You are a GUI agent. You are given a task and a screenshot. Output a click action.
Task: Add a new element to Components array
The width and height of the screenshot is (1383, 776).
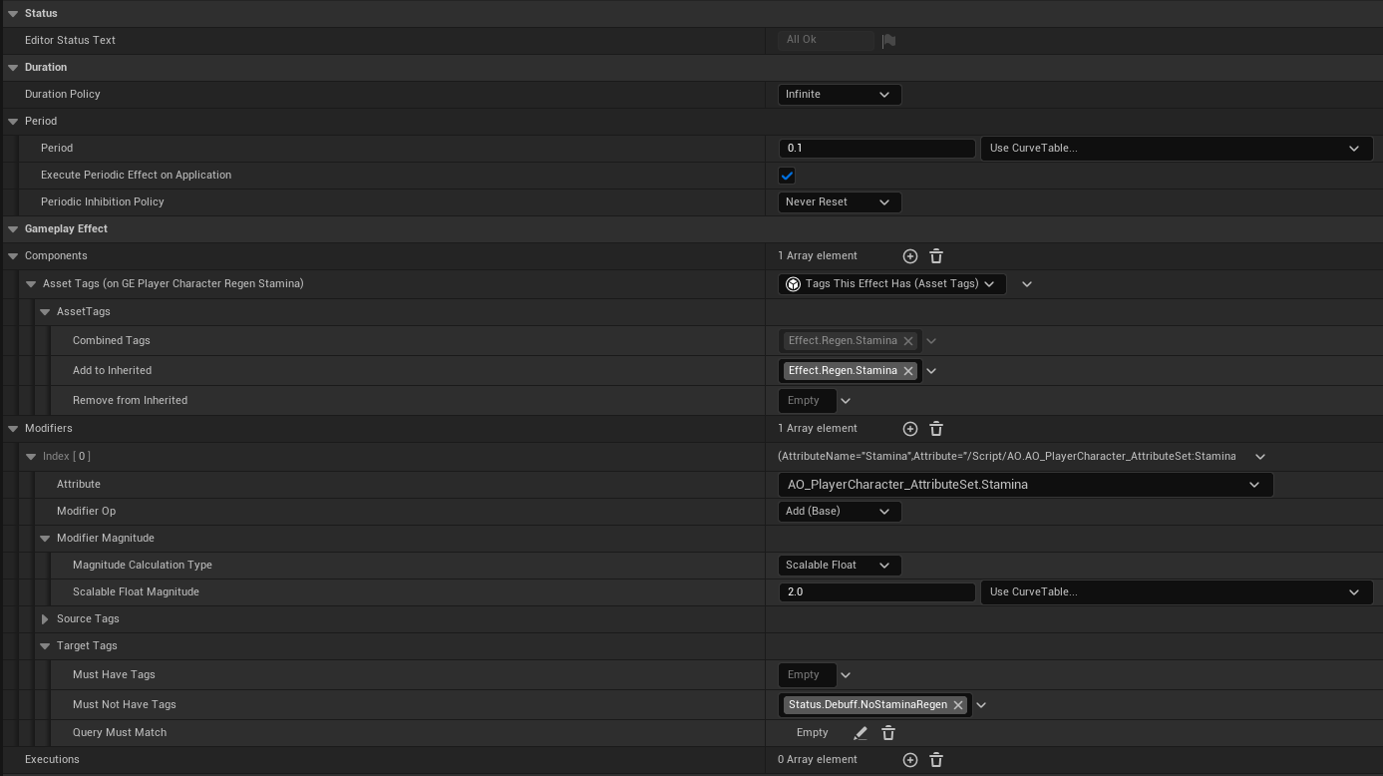coord(910,256)
